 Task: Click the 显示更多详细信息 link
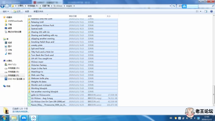tap(21, 112)
